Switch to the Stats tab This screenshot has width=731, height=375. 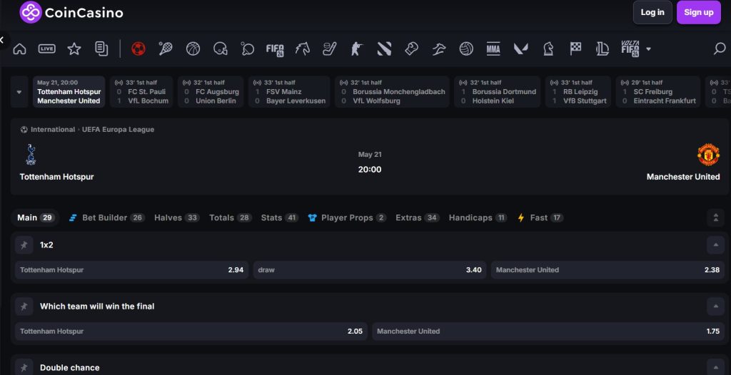(x=280, y=217)
